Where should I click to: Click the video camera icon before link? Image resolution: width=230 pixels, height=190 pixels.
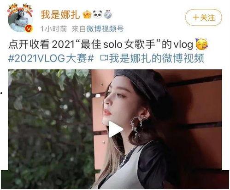104,58
